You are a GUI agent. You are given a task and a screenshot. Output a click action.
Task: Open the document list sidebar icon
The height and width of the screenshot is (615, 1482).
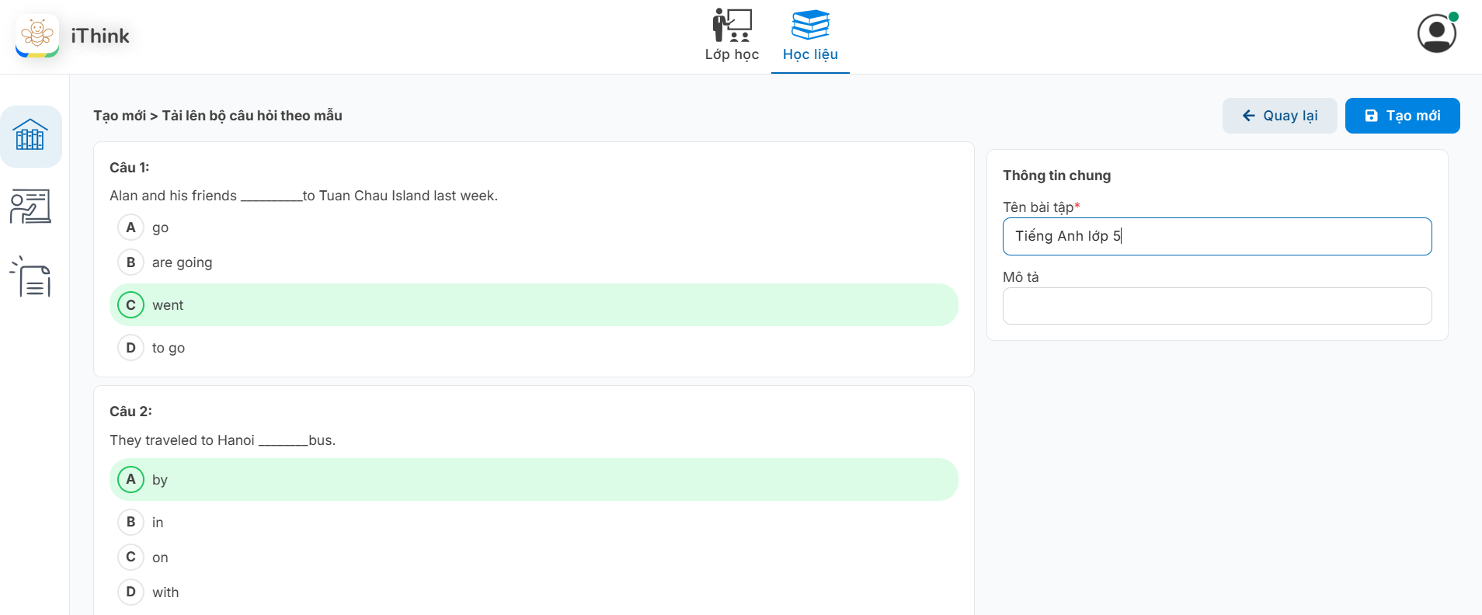click(31, 277)
